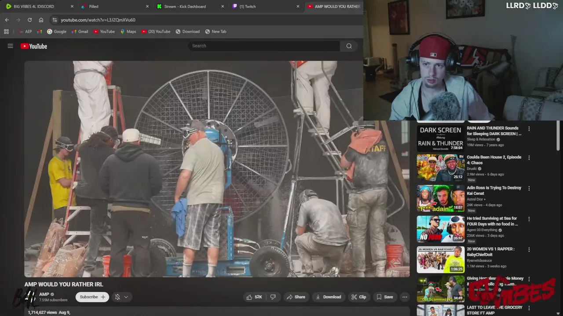563x316 pixels.
Task: Open options for Giving Homeless People Money video
Action: point(529,279)
